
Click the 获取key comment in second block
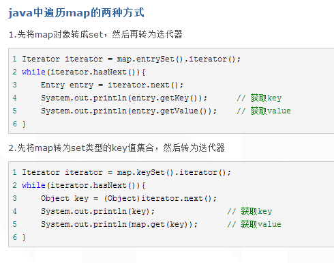tap(249, 212)
